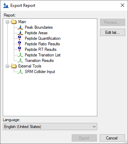Open the Language dropdown list

[x=50, y=127]
